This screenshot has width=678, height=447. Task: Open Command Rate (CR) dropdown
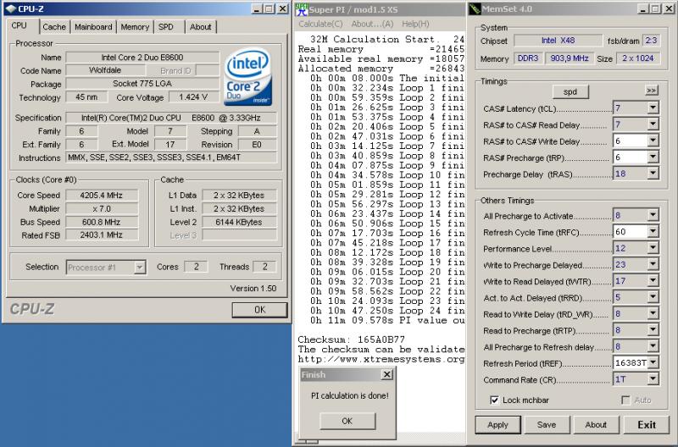point(653,379)
